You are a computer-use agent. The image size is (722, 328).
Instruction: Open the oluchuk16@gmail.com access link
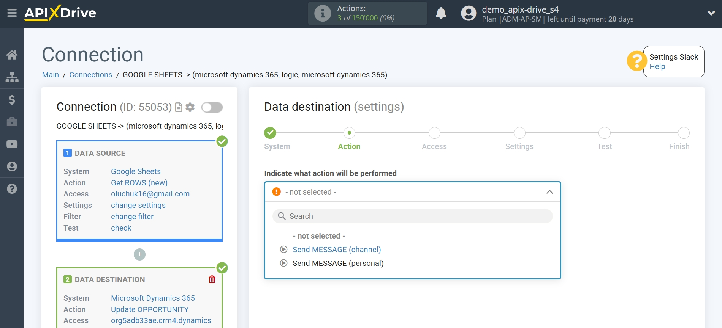tap(150, 194)
